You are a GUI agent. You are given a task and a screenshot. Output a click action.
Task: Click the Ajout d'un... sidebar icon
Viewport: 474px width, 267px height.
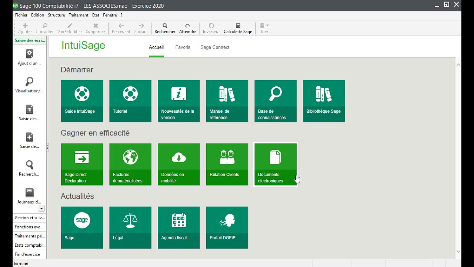point(29,57)
